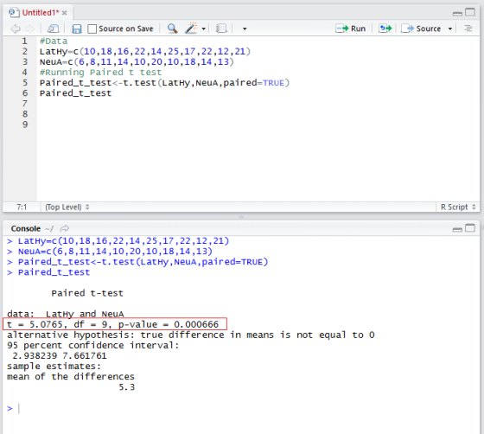Show the script in a new window
The height and width of the screenshot is (434, 484).
click(53, 29)
